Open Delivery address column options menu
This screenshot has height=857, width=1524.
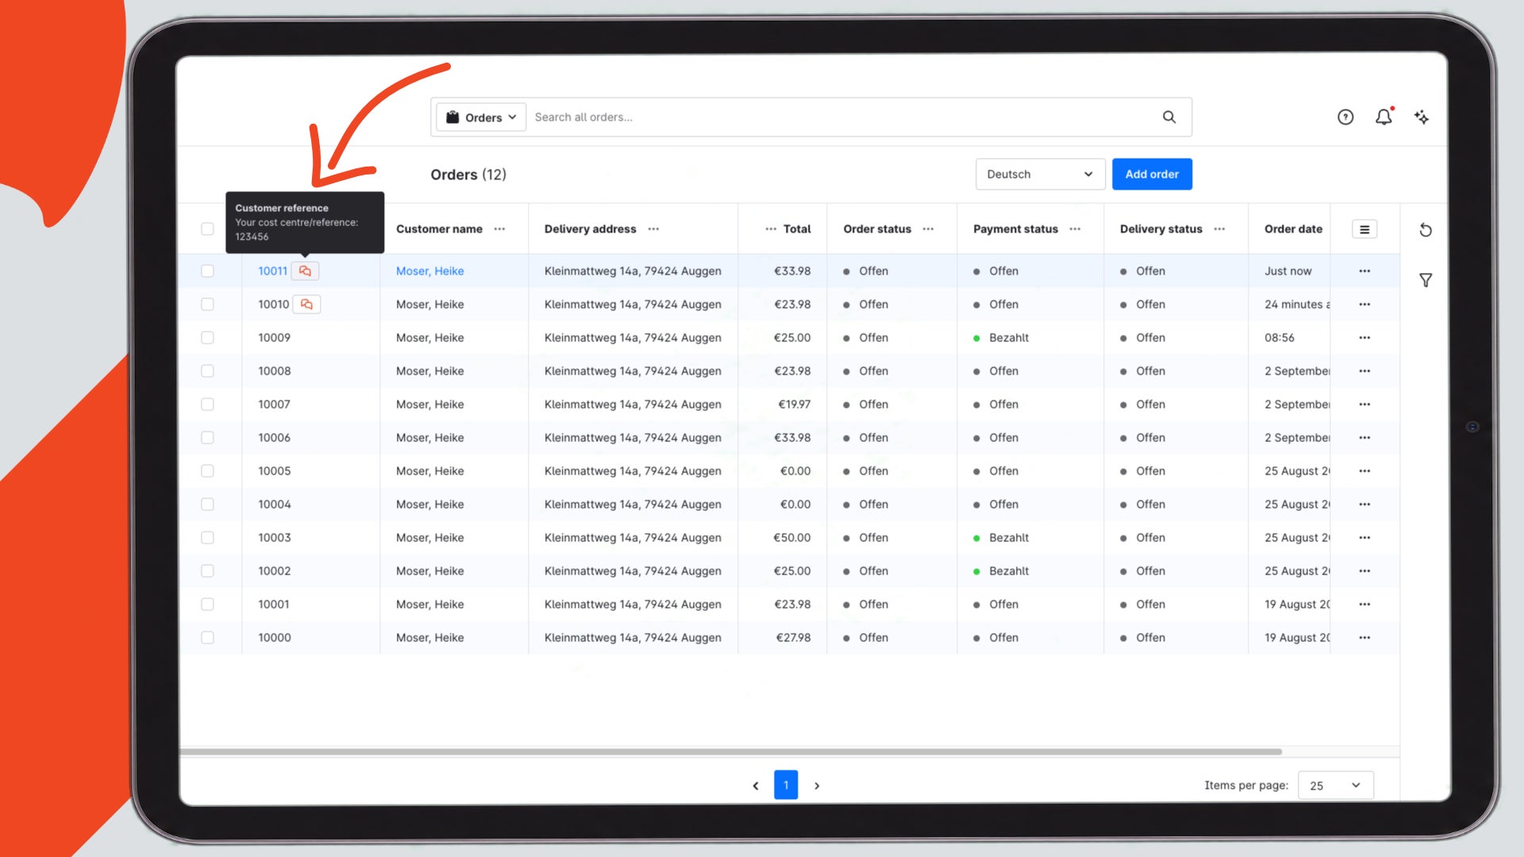click(653, 229)
